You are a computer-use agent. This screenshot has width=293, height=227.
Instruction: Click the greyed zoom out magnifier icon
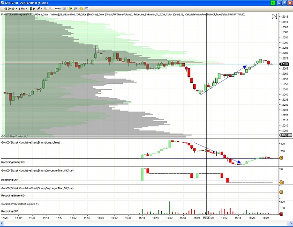(x=50, y=9)
